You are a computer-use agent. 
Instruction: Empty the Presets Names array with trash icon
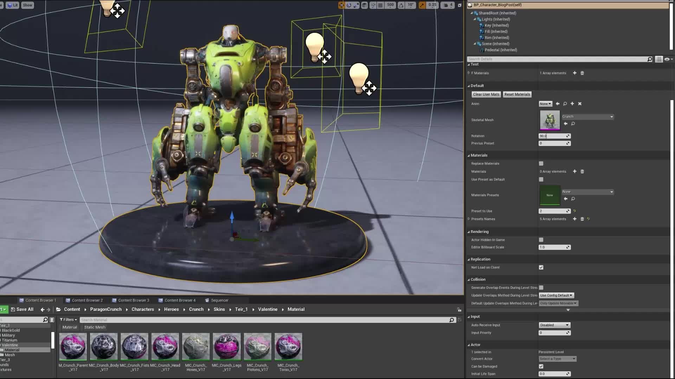click(582, 219)
